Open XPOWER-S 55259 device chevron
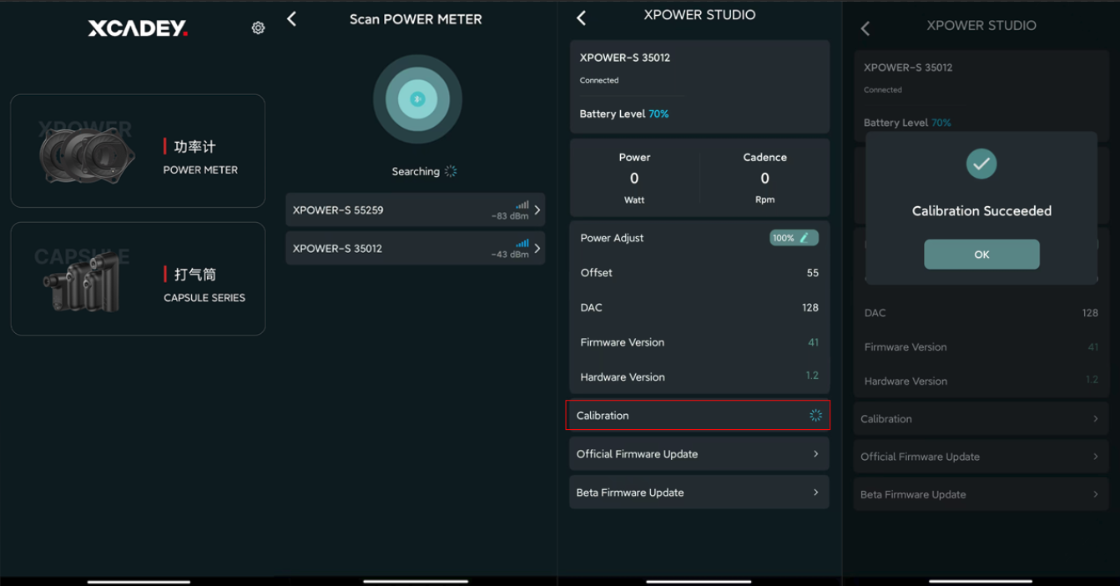The height and width of the screenshot is (586, 1120). pos(537,210)
